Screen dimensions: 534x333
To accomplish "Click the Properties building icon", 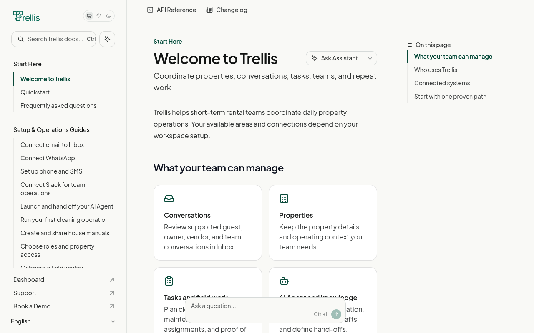I will coord(284,199).
